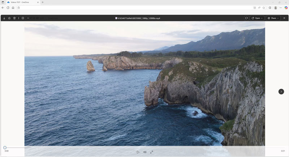Screen dimensions: 289x157
Task: Expand the Share dropdown button
Action: [273, 18]
